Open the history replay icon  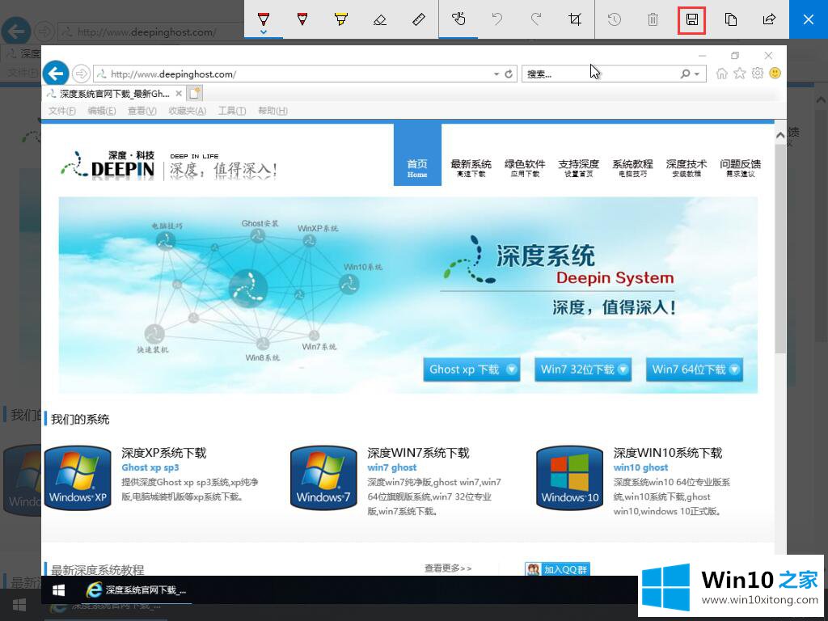click(x=615, y=19)
